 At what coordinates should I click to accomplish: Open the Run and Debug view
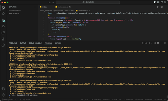click(x=3, y=26)
